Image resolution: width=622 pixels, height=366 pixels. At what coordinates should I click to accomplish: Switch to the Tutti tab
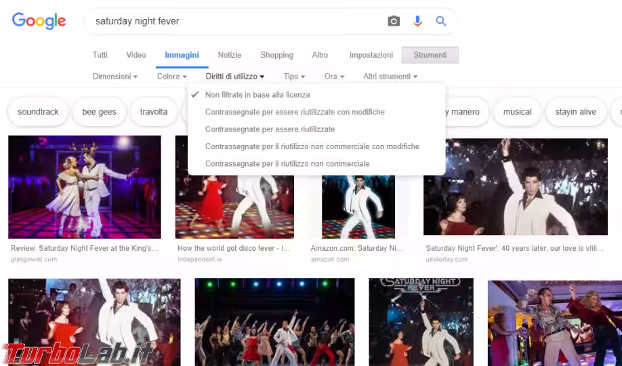100,55
